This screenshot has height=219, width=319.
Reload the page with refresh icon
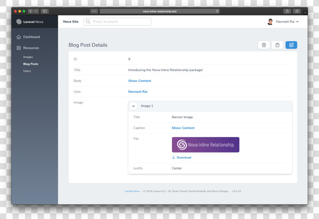[x=217, y=11]
